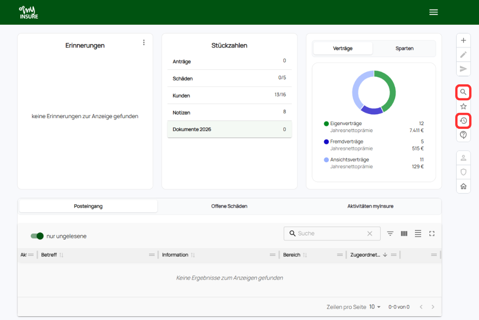Open favorites star icon in sidebar
Screen dimensions: 479x320
coord(463,106)
